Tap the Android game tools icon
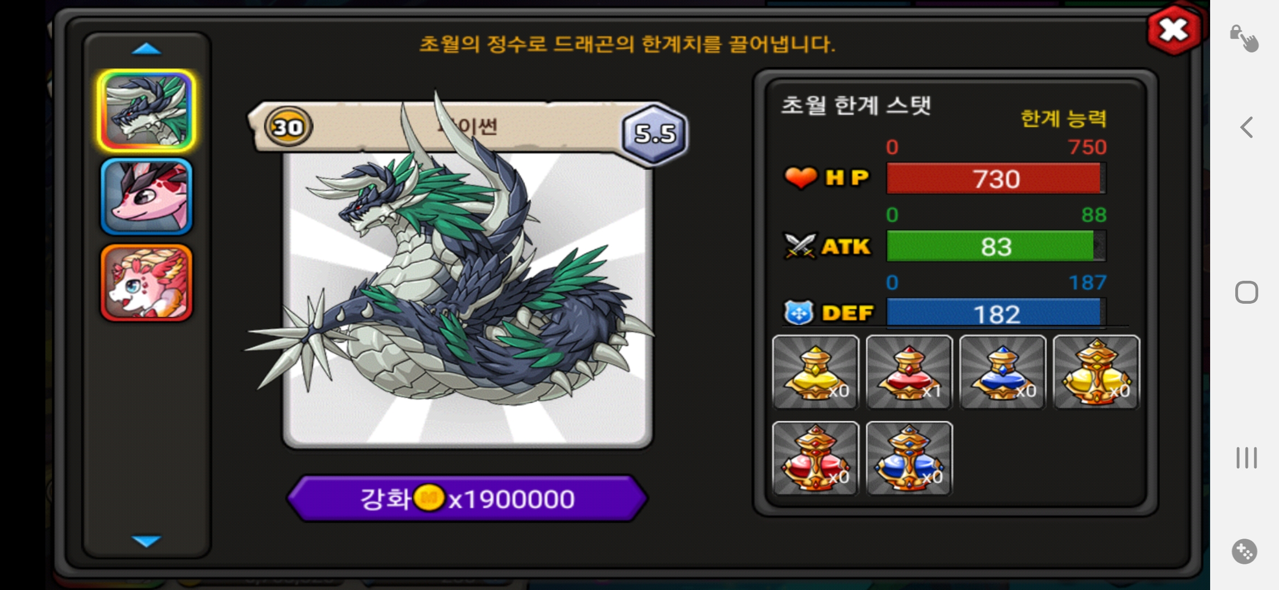This screenshot has height=590, width=1279. coord(1245,551)
